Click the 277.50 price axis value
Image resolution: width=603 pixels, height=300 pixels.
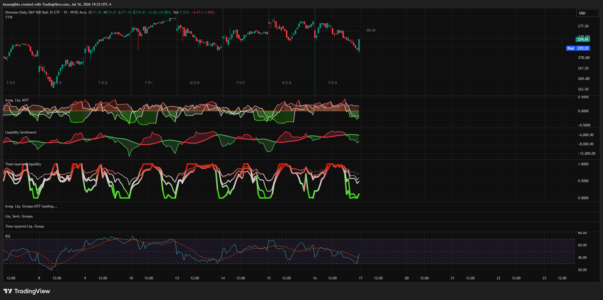tap(583, 26)
